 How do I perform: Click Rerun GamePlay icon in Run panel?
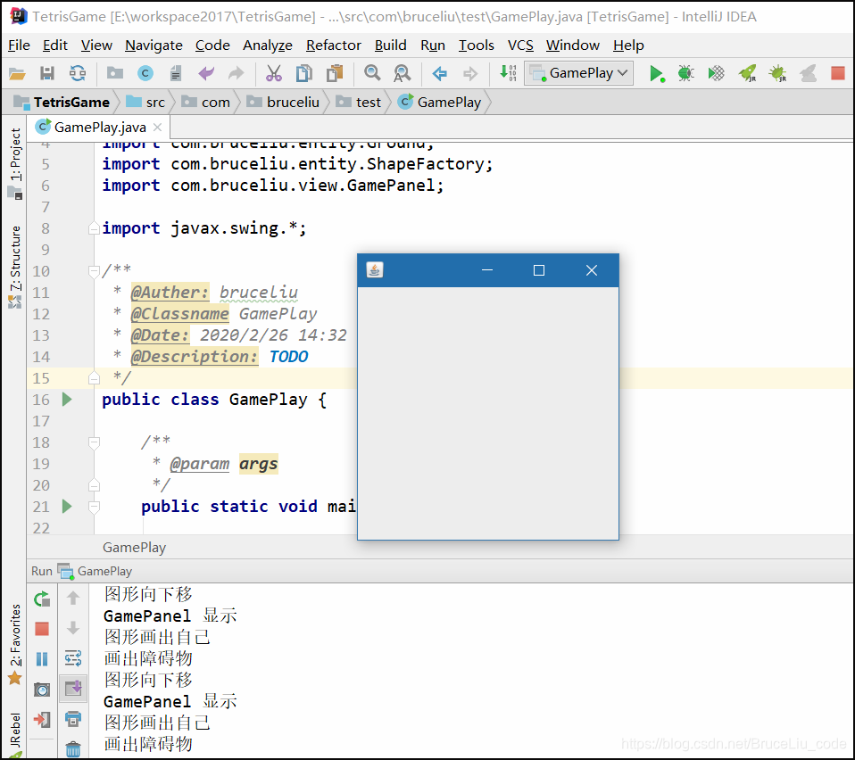pyautogui.click(x=42, y=599)
